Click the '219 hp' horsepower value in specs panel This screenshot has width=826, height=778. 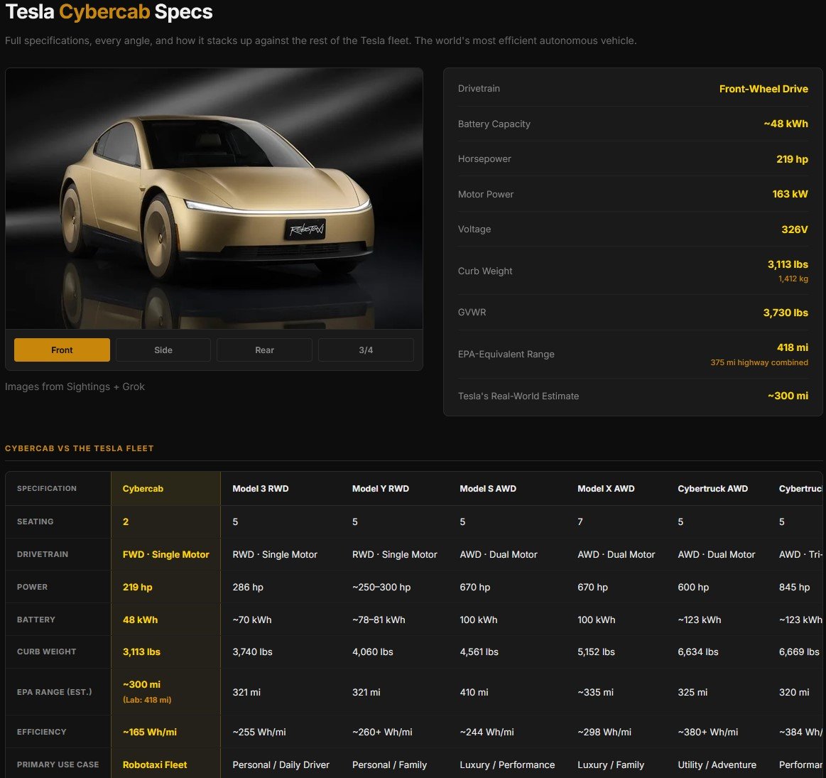(x=792, y=159)
